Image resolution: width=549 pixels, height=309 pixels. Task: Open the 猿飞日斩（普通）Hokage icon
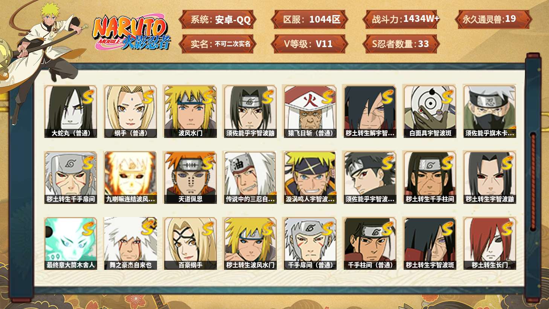tap(310, 112)
